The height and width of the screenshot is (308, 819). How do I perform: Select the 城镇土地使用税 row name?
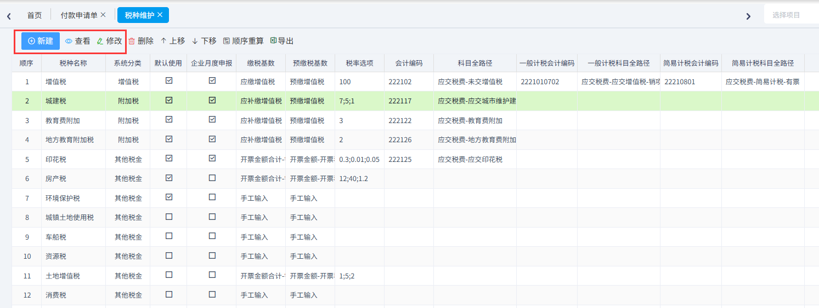(x=74, y=218)
